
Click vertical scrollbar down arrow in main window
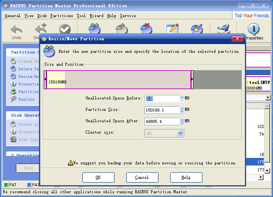pos(267,171)
